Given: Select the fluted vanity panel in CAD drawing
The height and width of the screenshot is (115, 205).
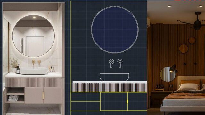Looking at the screenshot, I should click(x=110, y=87).
